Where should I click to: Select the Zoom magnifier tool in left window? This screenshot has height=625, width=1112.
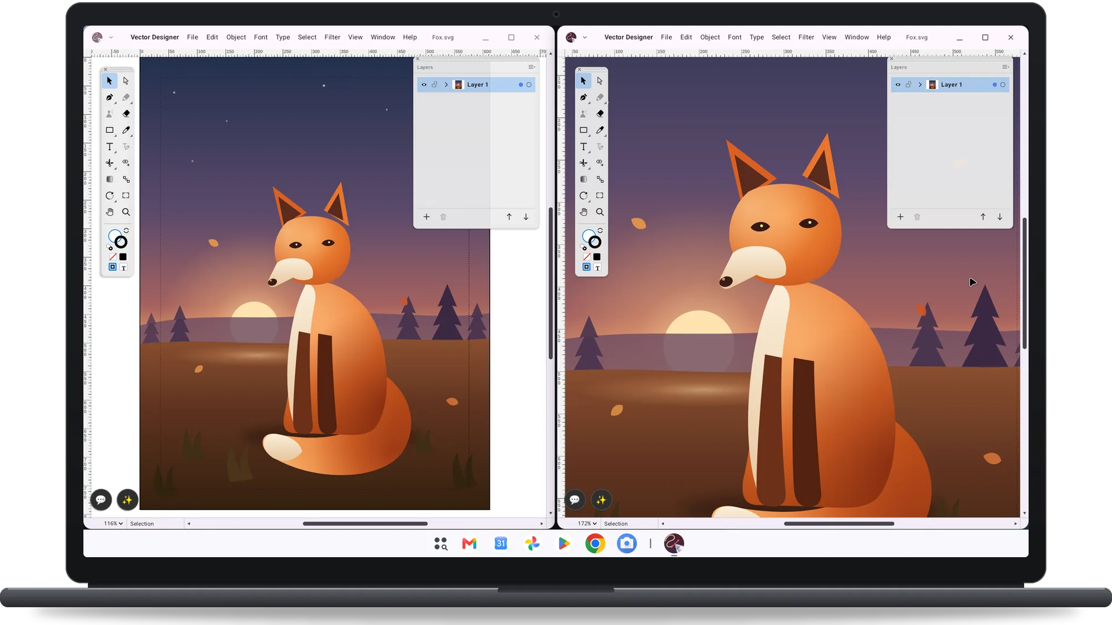[126, 212]
